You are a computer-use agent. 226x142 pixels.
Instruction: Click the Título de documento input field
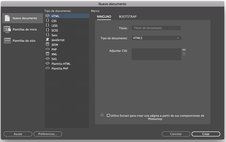point(156,28)
